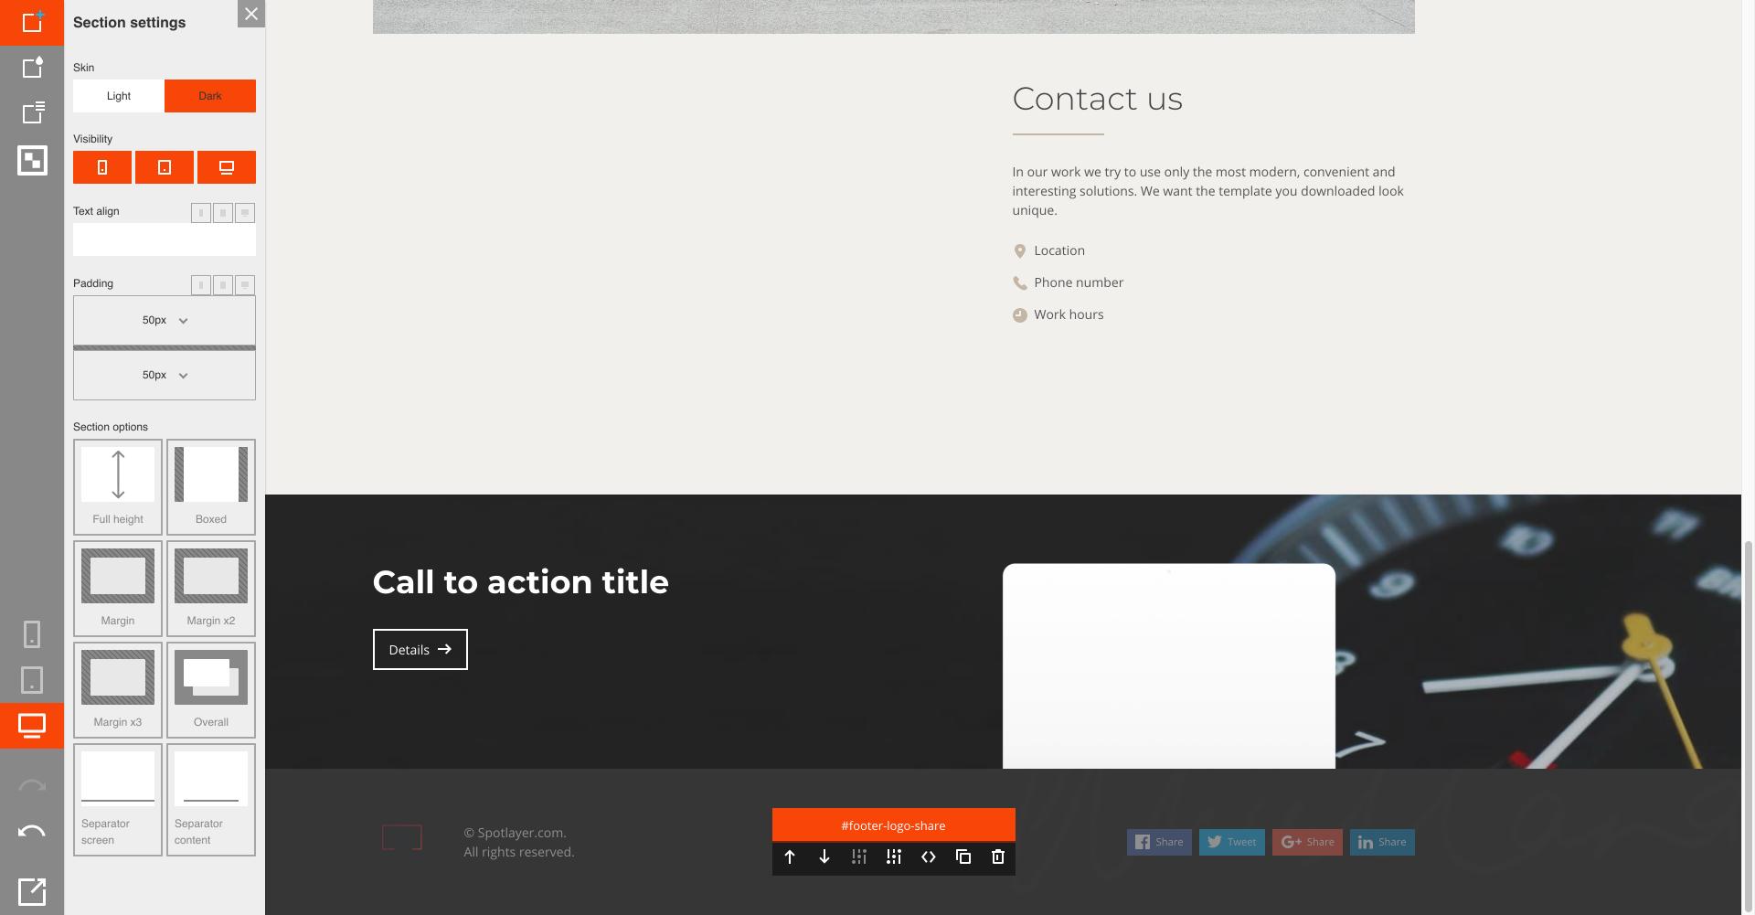The height and width of the screenshot is (915, 1755).
Task: Select tablet device for Padding
Action: [223, 285]
